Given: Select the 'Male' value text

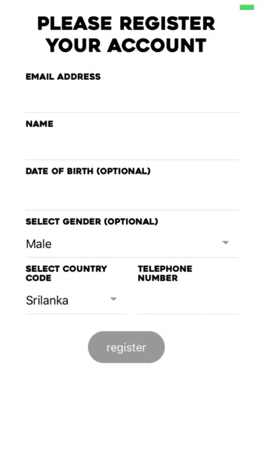Looking at the screenshot, I should tap(39, 244).
